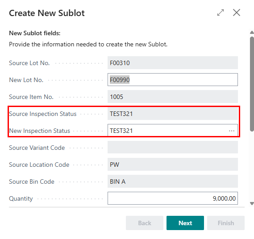This screenshot has height=239, width=254.
Task: Click the Back button
Action: click(145, 223)
